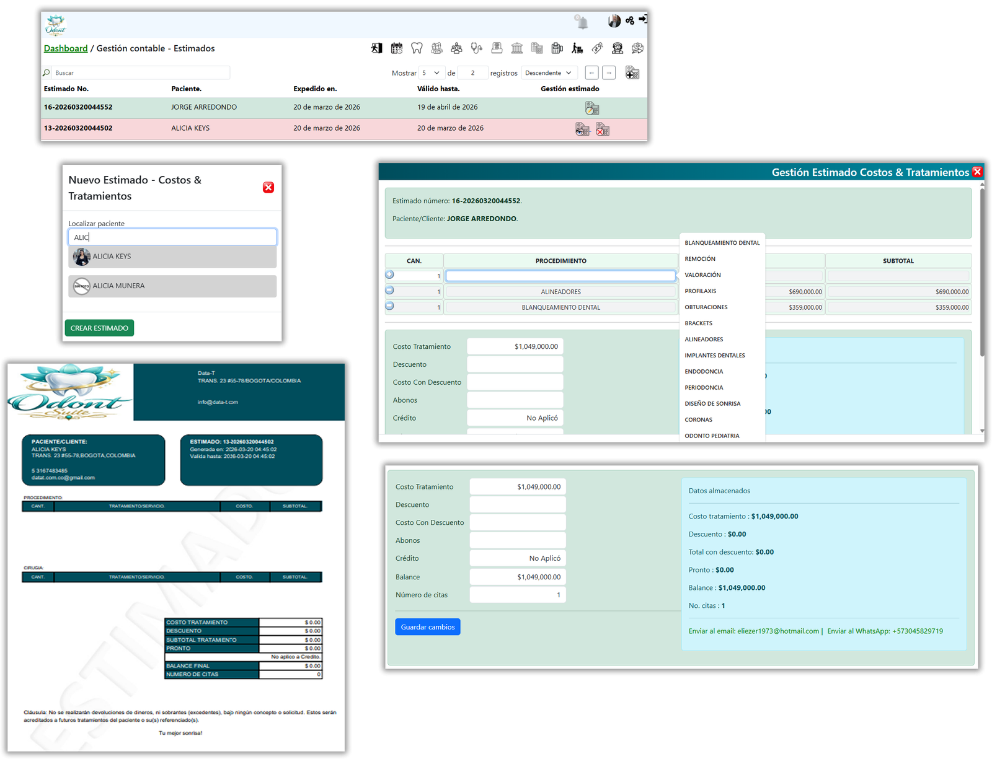
Task: Click the calendar appointments icon
Action: pos(397,48)
